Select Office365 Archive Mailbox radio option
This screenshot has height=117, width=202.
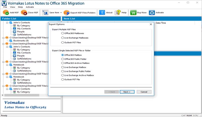click(x=63, y=63)
